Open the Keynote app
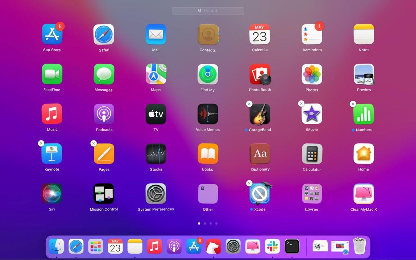Viewport: 416px width, 260px height. [52, 154]
